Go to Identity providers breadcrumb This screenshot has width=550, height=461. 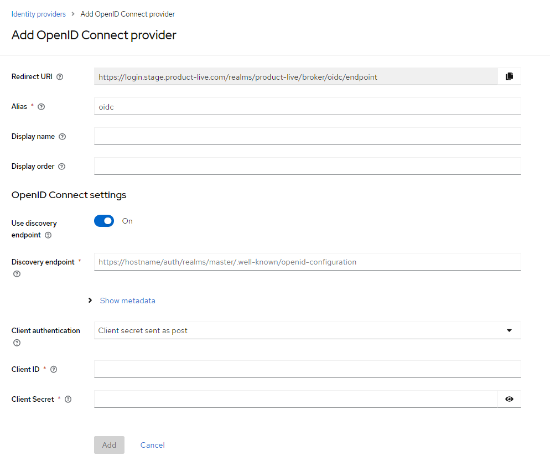coord(38,14)
